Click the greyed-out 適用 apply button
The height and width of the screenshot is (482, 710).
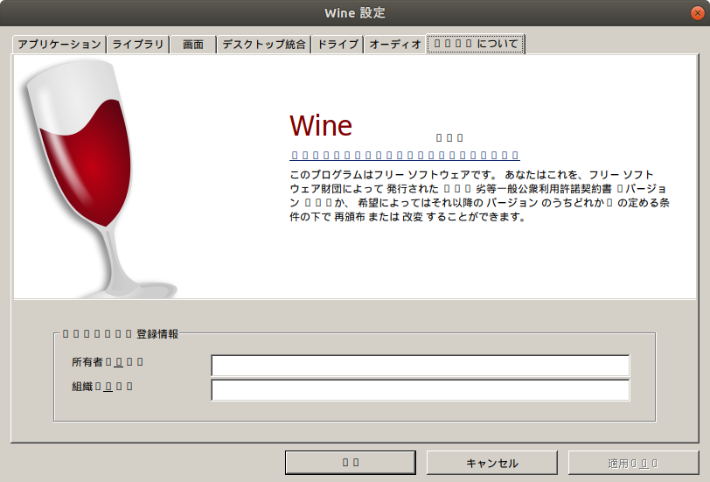633,463
